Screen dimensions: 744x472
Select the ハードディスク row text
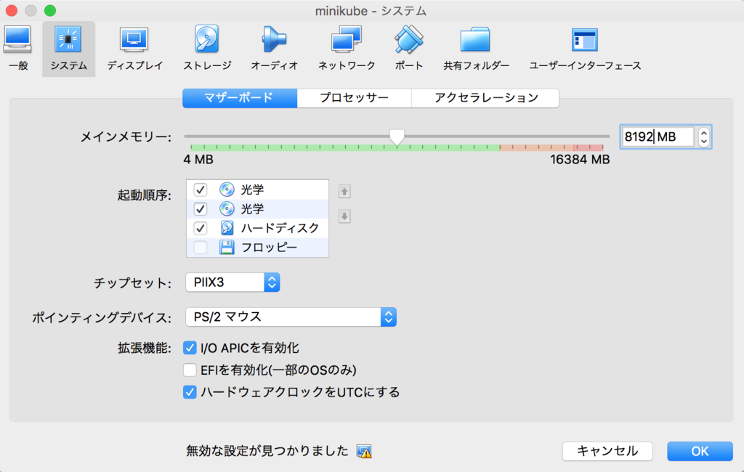click(280, 228)
